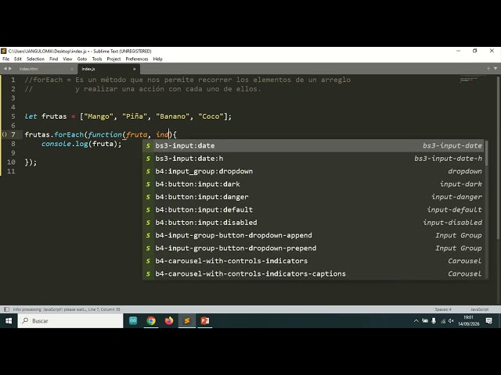501x375 pixels.
Task: Click the microphone tray icon
Action: 434,321
